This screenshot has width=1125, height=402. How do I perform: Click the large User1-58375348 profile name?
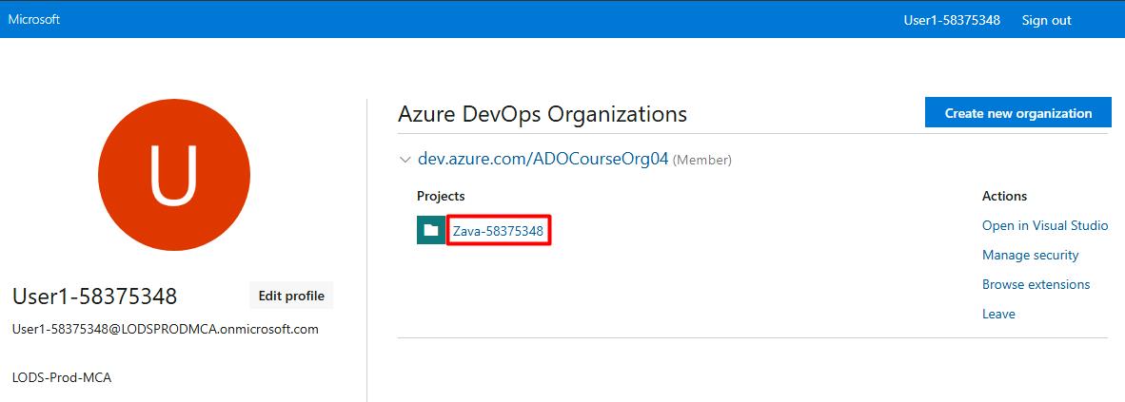click(95, 297)
